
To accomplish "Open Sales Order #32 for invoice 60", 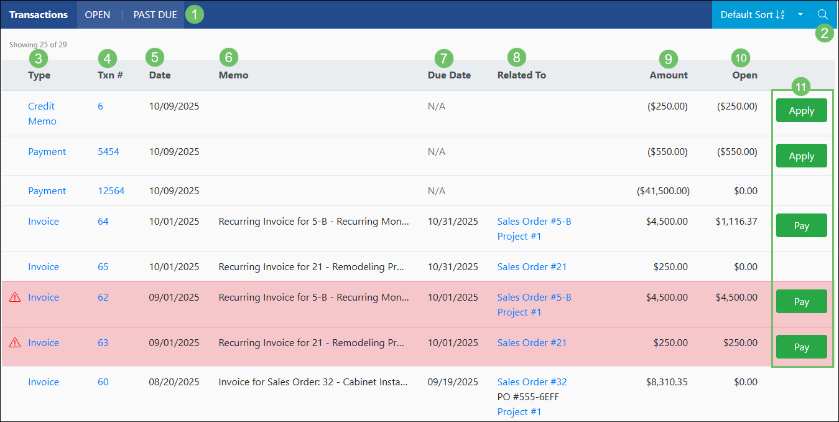I will [x=532, y=382].
